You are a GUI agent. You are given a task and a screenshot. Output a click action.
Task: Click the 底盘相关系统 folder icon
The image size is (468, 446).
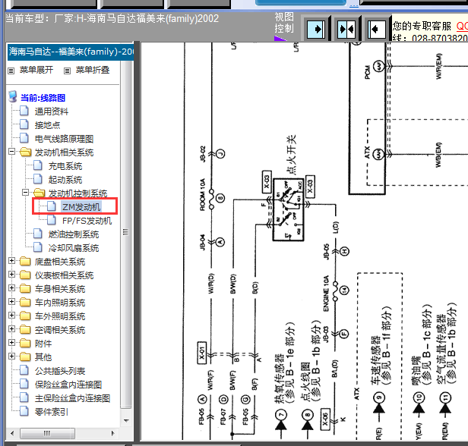[25, 262]
